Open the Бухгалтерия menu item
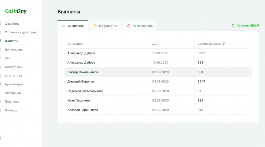The image size is (265, 147). point(14,84)
